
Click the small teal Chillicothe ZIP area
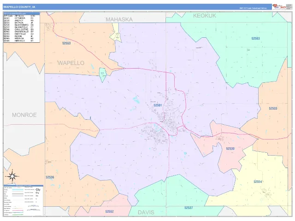[103, 74]
